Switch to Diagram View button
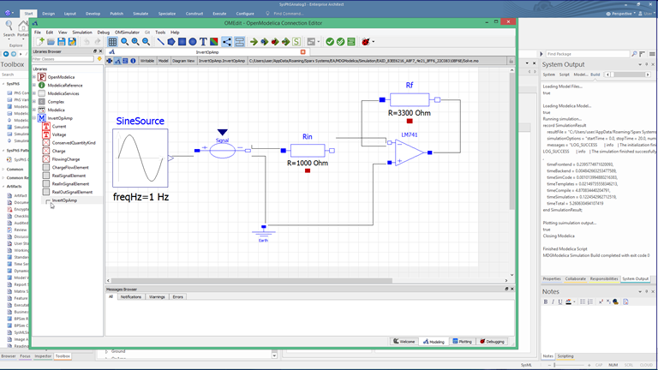Image resolution: width=658 pixels, height=370 pixels. pos(117,61)
